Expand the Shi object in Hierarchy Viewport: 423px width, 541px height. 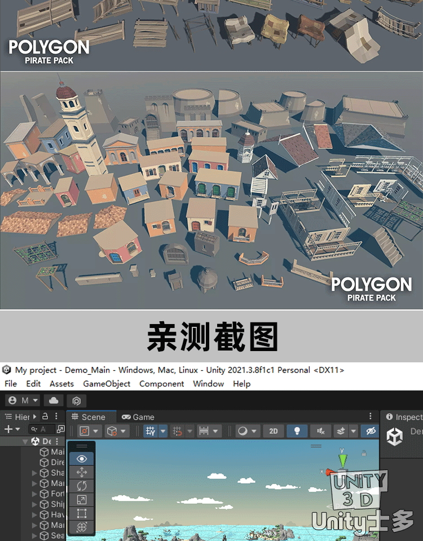click(x=34, y=504)
